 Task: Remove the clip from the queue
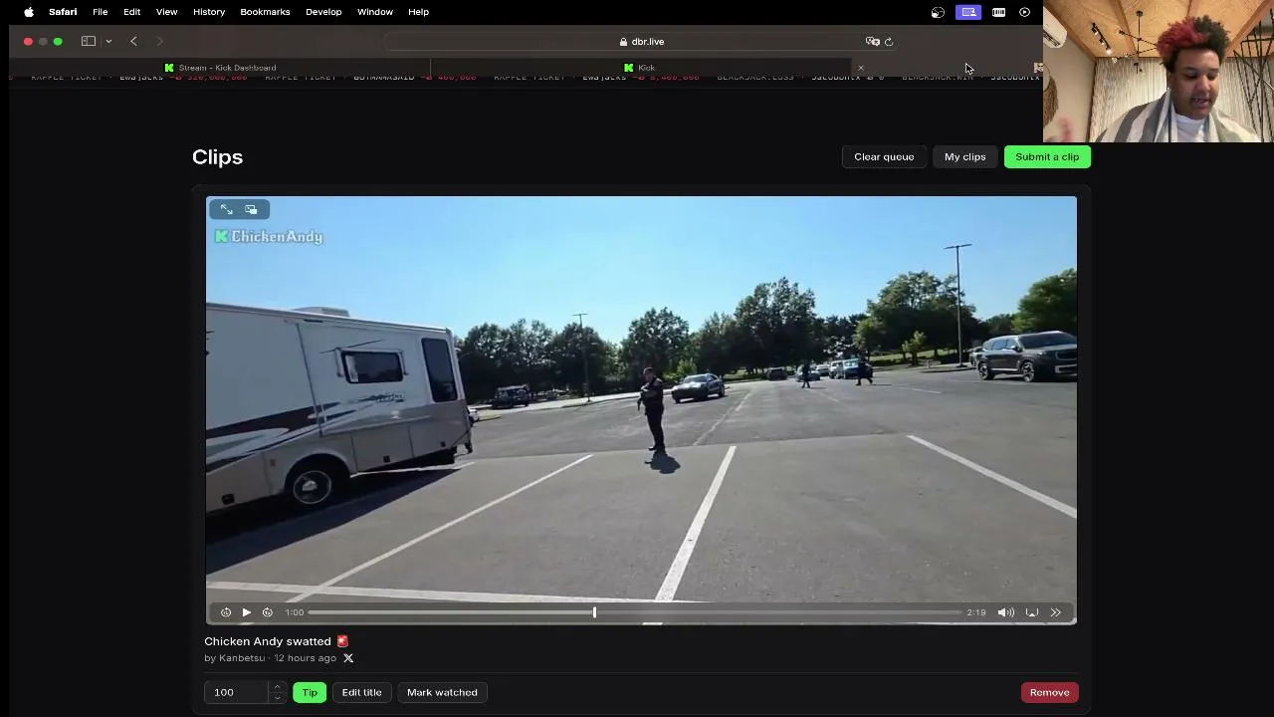(x=1049, y=692)
